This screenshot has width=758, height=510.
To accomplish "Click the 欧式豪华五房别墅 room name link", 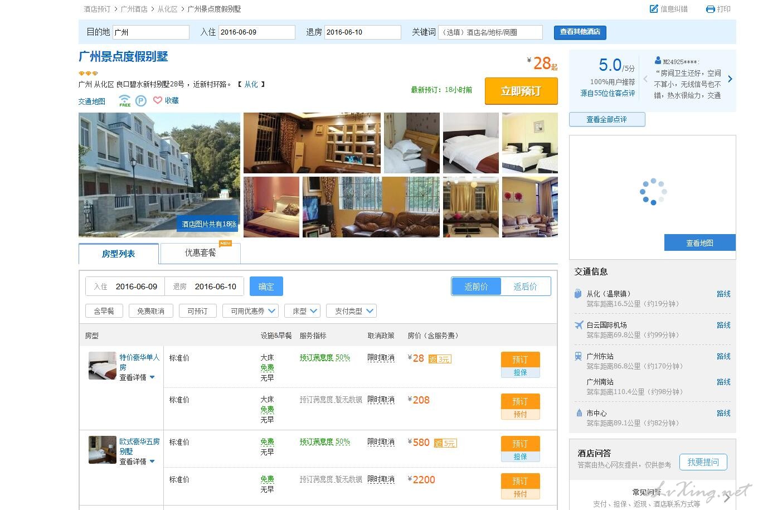I will 139,446.
